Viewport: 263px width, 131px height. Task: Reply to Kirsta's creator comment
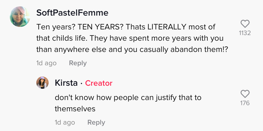96,123
